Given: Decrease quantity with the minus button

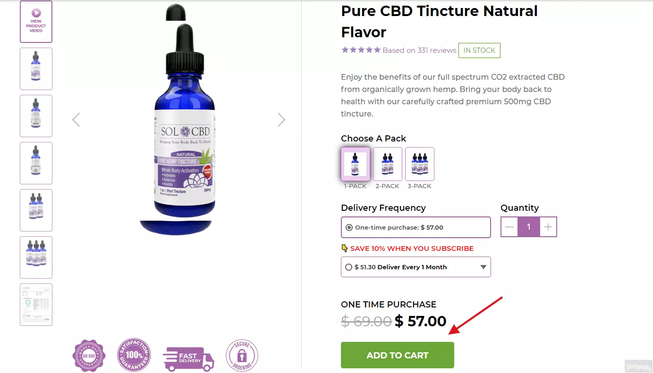Looking at the screenshot, I should point(509,227).
